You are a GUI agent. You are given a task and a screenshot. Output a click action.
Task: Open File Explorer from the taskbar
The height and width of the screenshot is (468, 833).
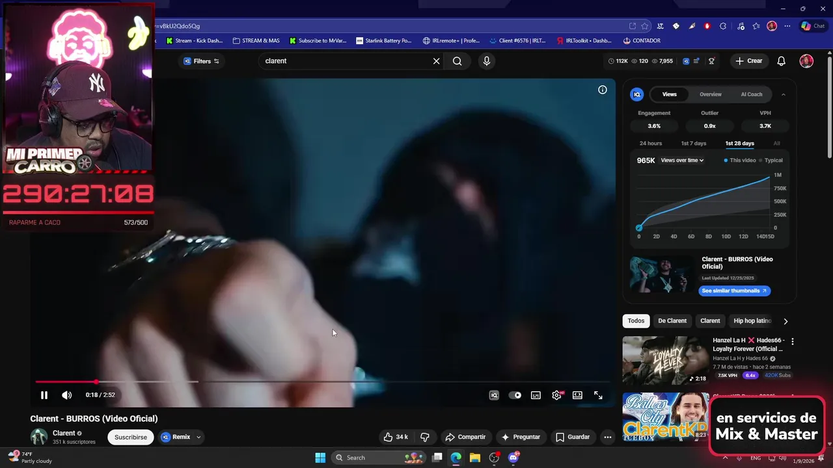[x=475, y=458]
